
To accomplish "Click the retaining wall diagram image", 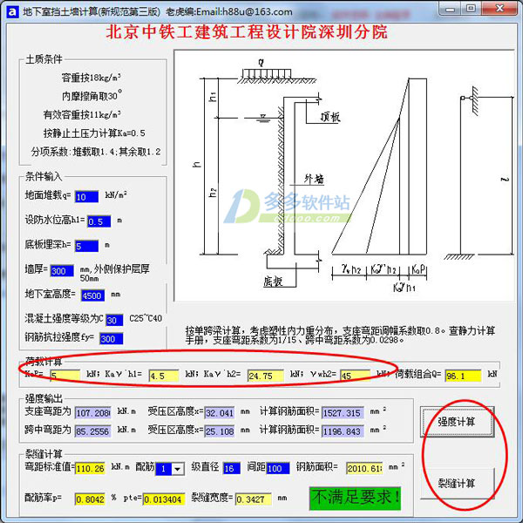I will click(x=344, y=176).
